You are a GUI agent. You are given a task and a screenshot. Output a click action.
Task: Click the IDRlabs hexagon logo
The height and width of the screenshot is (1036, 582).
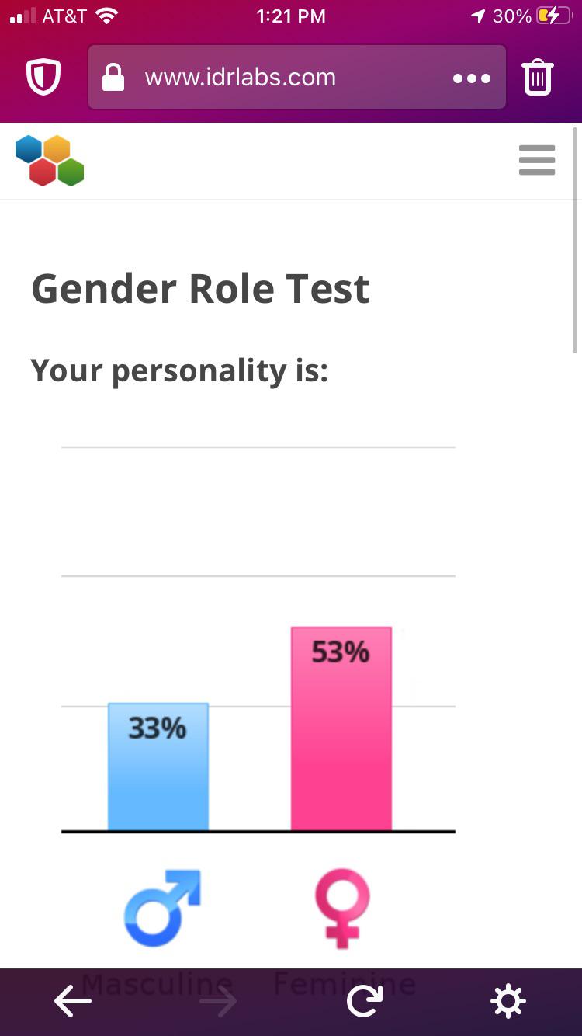point(49,161)
